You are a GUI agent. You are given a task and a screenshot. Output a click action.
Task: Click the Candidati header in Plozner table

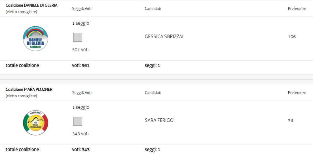click(x=153, y=93)
